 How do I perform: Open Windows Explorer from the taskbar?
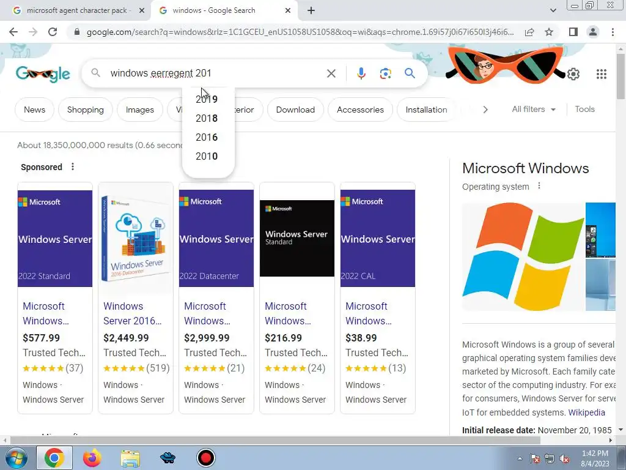pos(130,458)
